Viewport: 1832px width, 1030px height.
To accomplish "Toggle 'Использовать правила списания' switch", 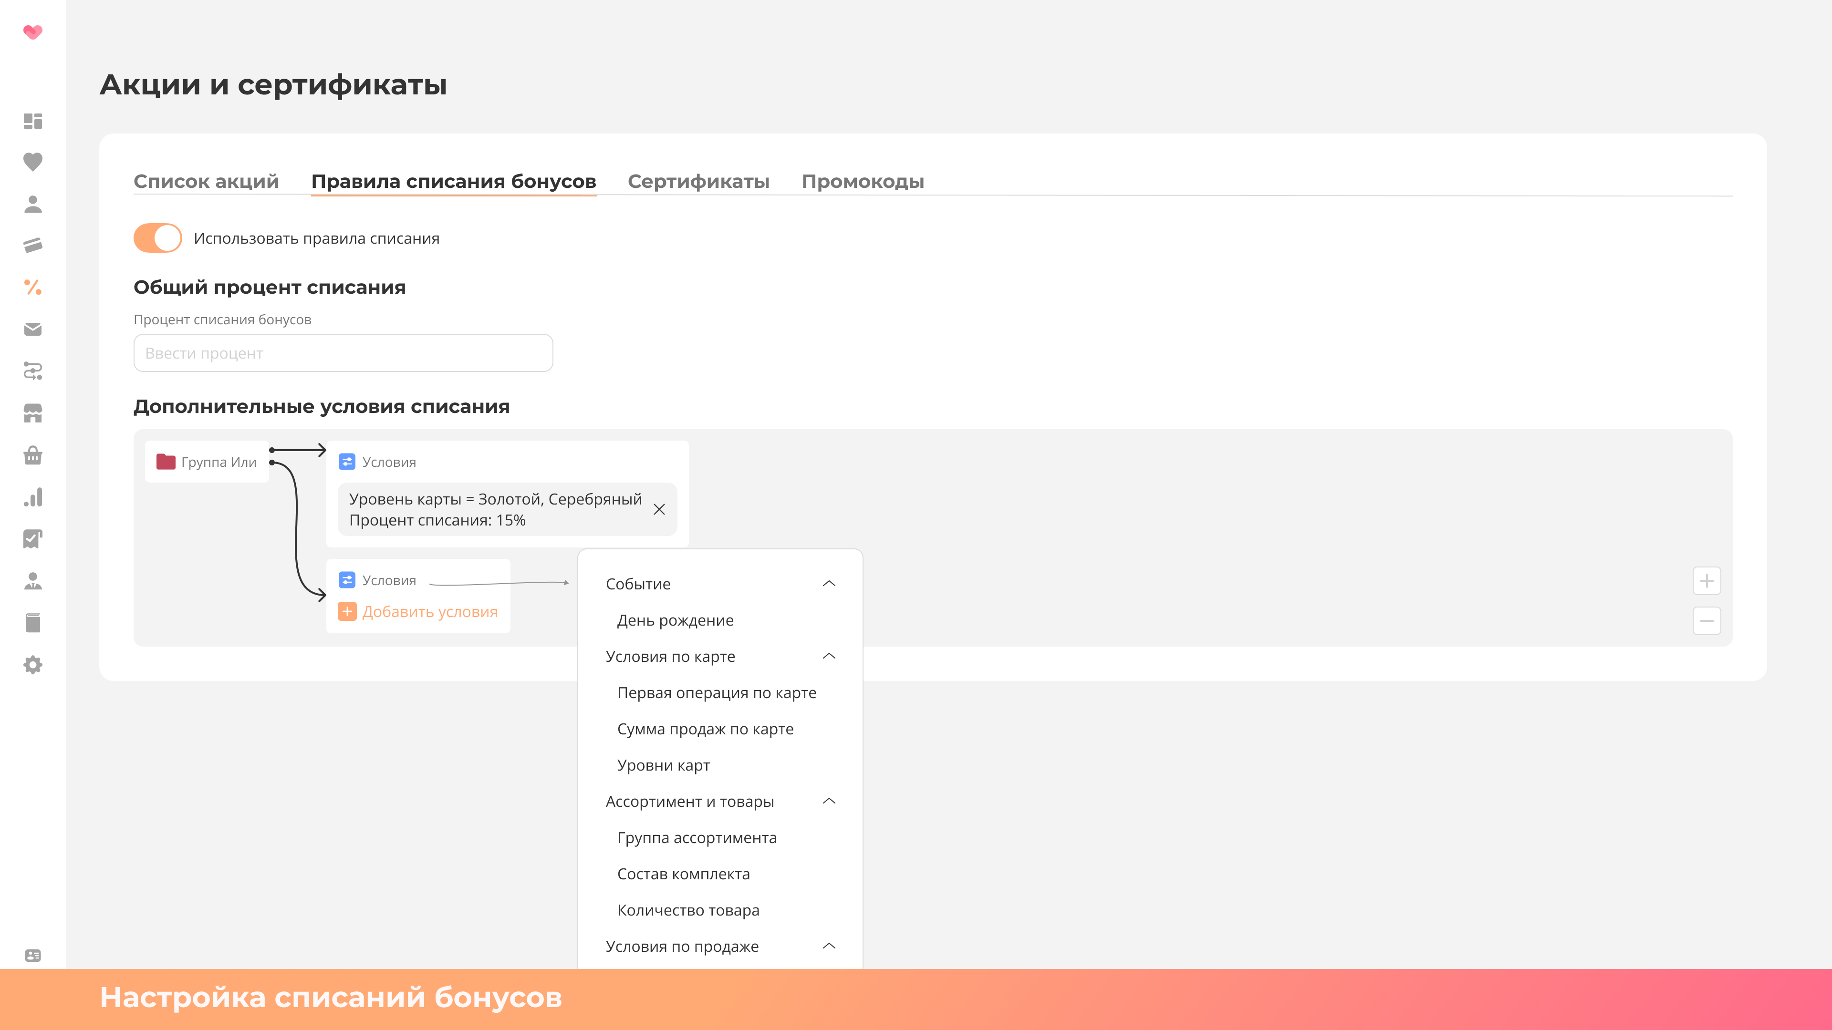I will click(x=157, y=238).
